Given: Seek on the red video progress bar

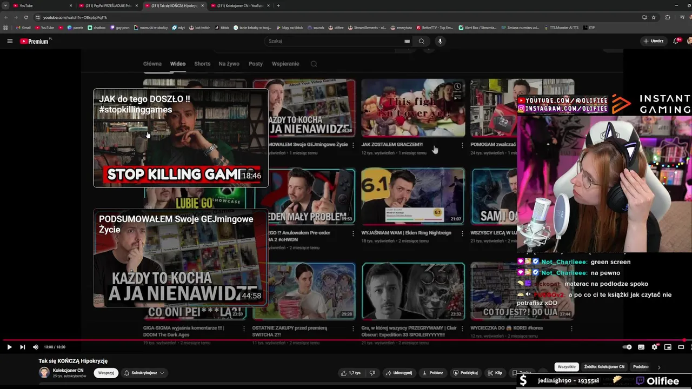Looking at the screenshot, I should 346,340.
